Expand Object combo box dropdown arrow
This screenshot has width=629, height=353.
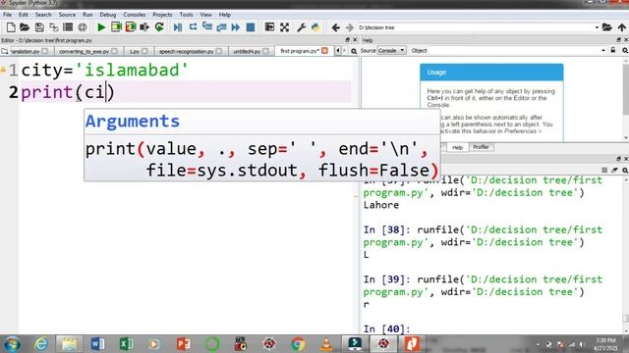click(602, 50)
